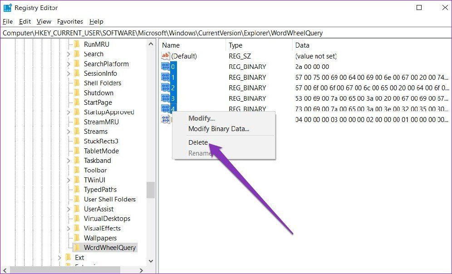Select the TypedPaths key
Viewport: 452px width, 274px height.
tap(100, 190)
